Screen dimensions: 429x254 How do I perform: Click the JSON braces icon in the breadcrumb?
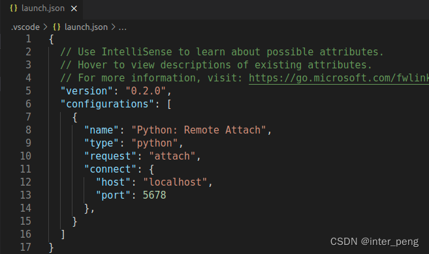[x=57, y=27]
